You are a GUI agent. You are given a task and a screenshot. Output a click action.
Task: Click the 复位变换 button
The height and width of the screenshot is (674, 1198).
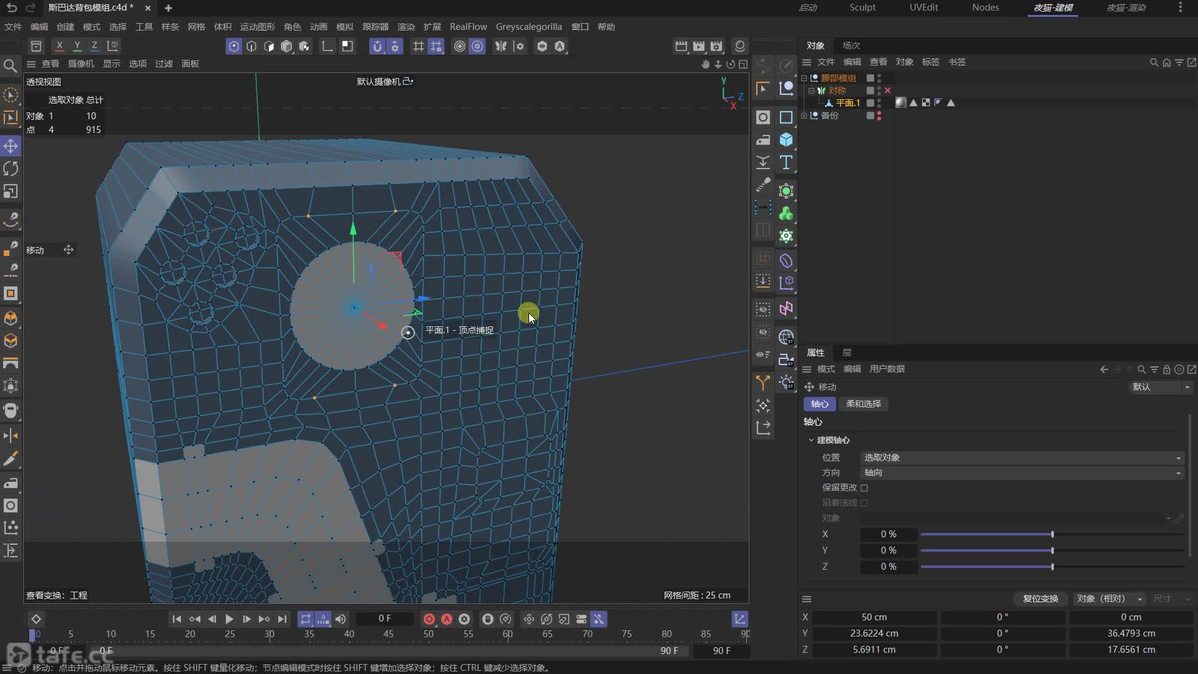(1040, 598)
